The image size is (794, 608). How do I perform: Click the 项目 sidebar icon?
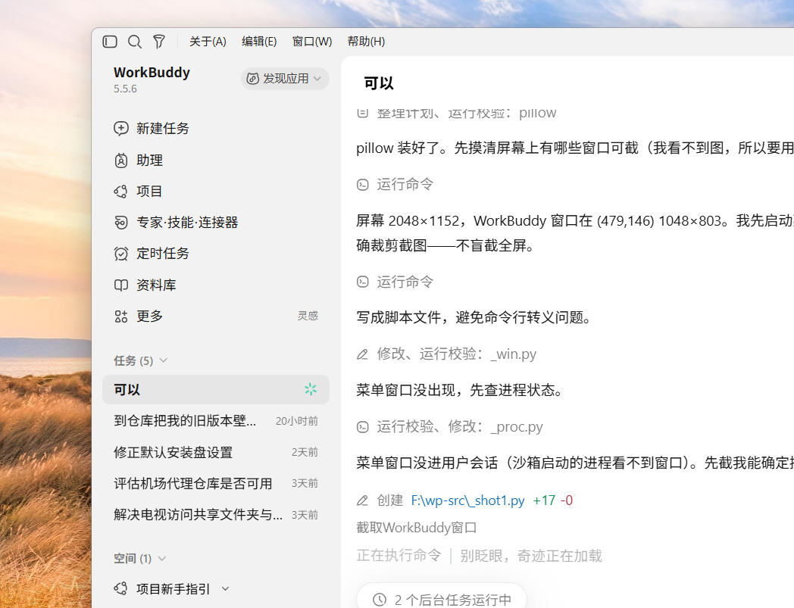[x=121, y=192]
